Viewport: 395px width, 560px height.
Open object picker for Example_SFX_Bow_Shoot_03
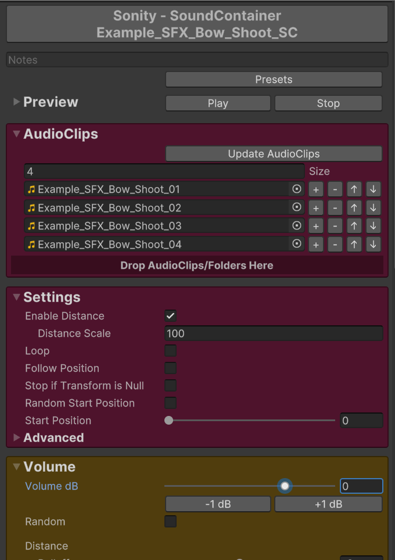[297, 225]
